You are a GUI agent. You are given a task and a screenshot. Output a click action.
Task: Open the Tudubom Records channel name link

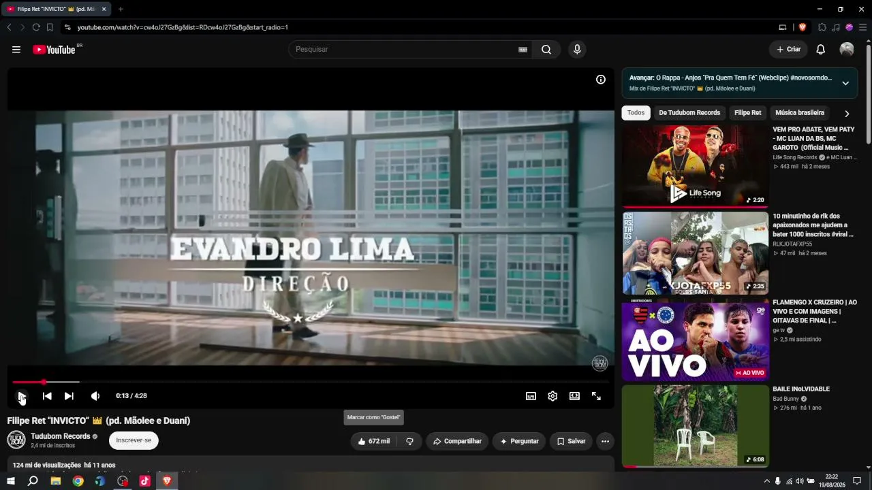coord(61,436)
